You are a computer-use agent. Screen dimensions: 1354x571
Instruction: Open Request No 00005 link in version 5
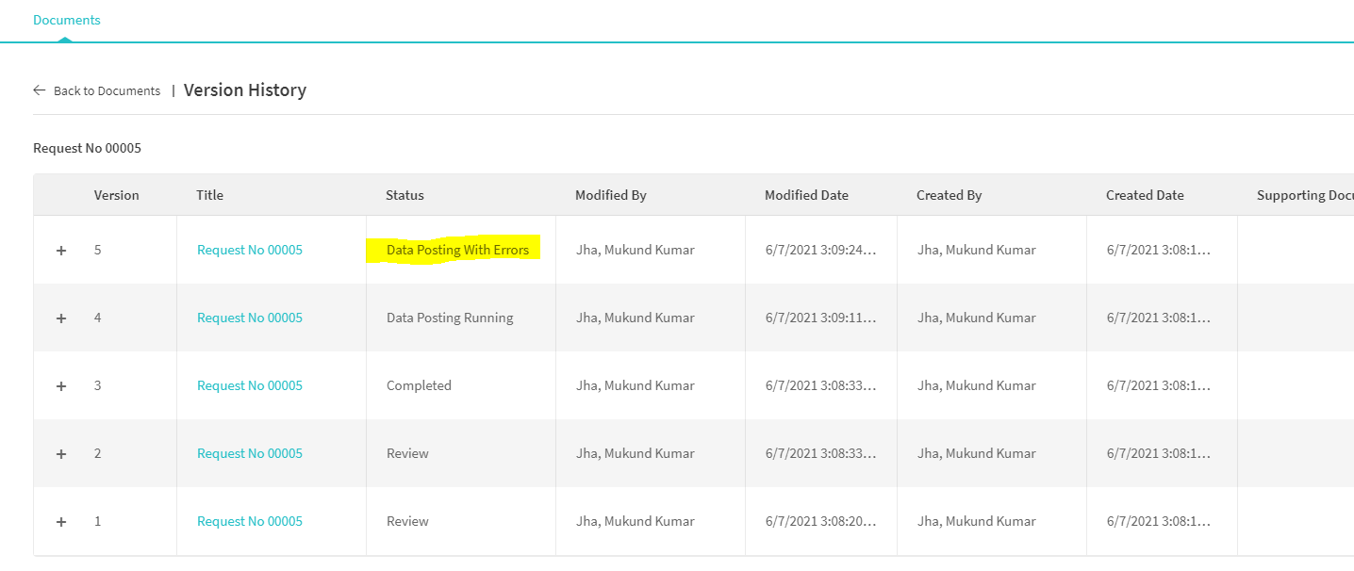pyautogui.click(x=250, y=251)
